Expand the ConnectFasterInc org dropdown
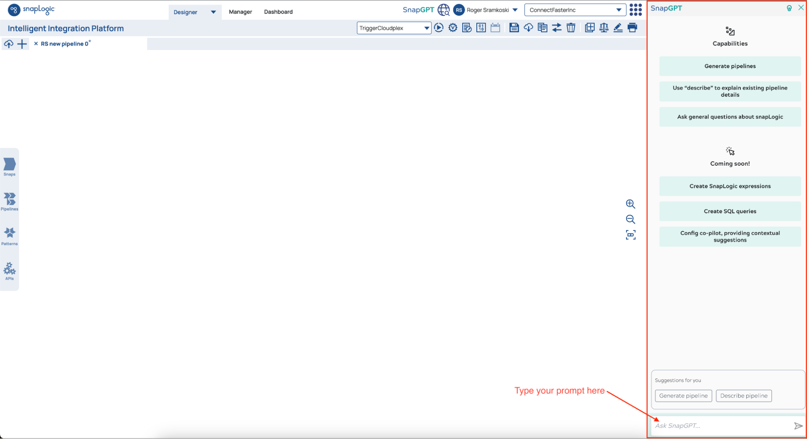 click(x=618, y=10)
